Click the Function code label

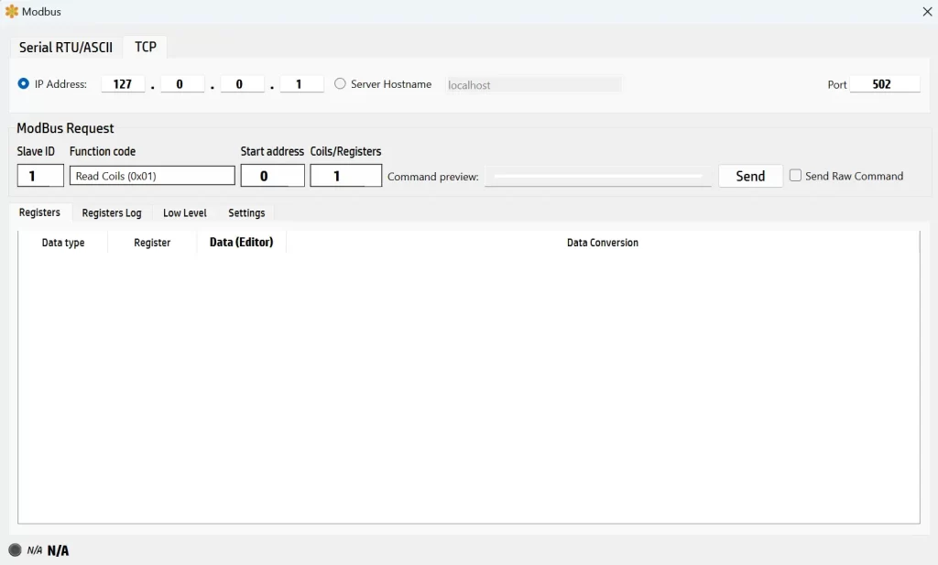pos(103,151)
